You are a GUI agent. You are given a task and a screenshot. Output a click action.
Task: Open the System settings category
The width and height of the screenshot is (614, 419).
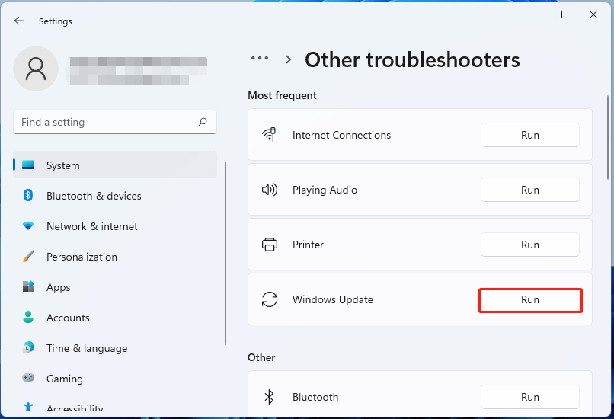[115, 165]
